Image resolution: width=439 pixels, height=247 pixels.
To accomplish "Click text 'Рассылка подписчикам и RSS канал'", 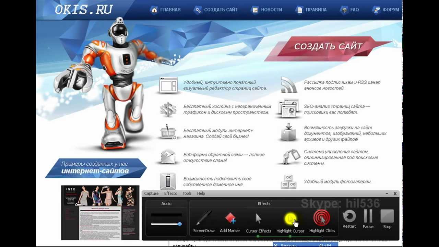I will coord(342,82).
